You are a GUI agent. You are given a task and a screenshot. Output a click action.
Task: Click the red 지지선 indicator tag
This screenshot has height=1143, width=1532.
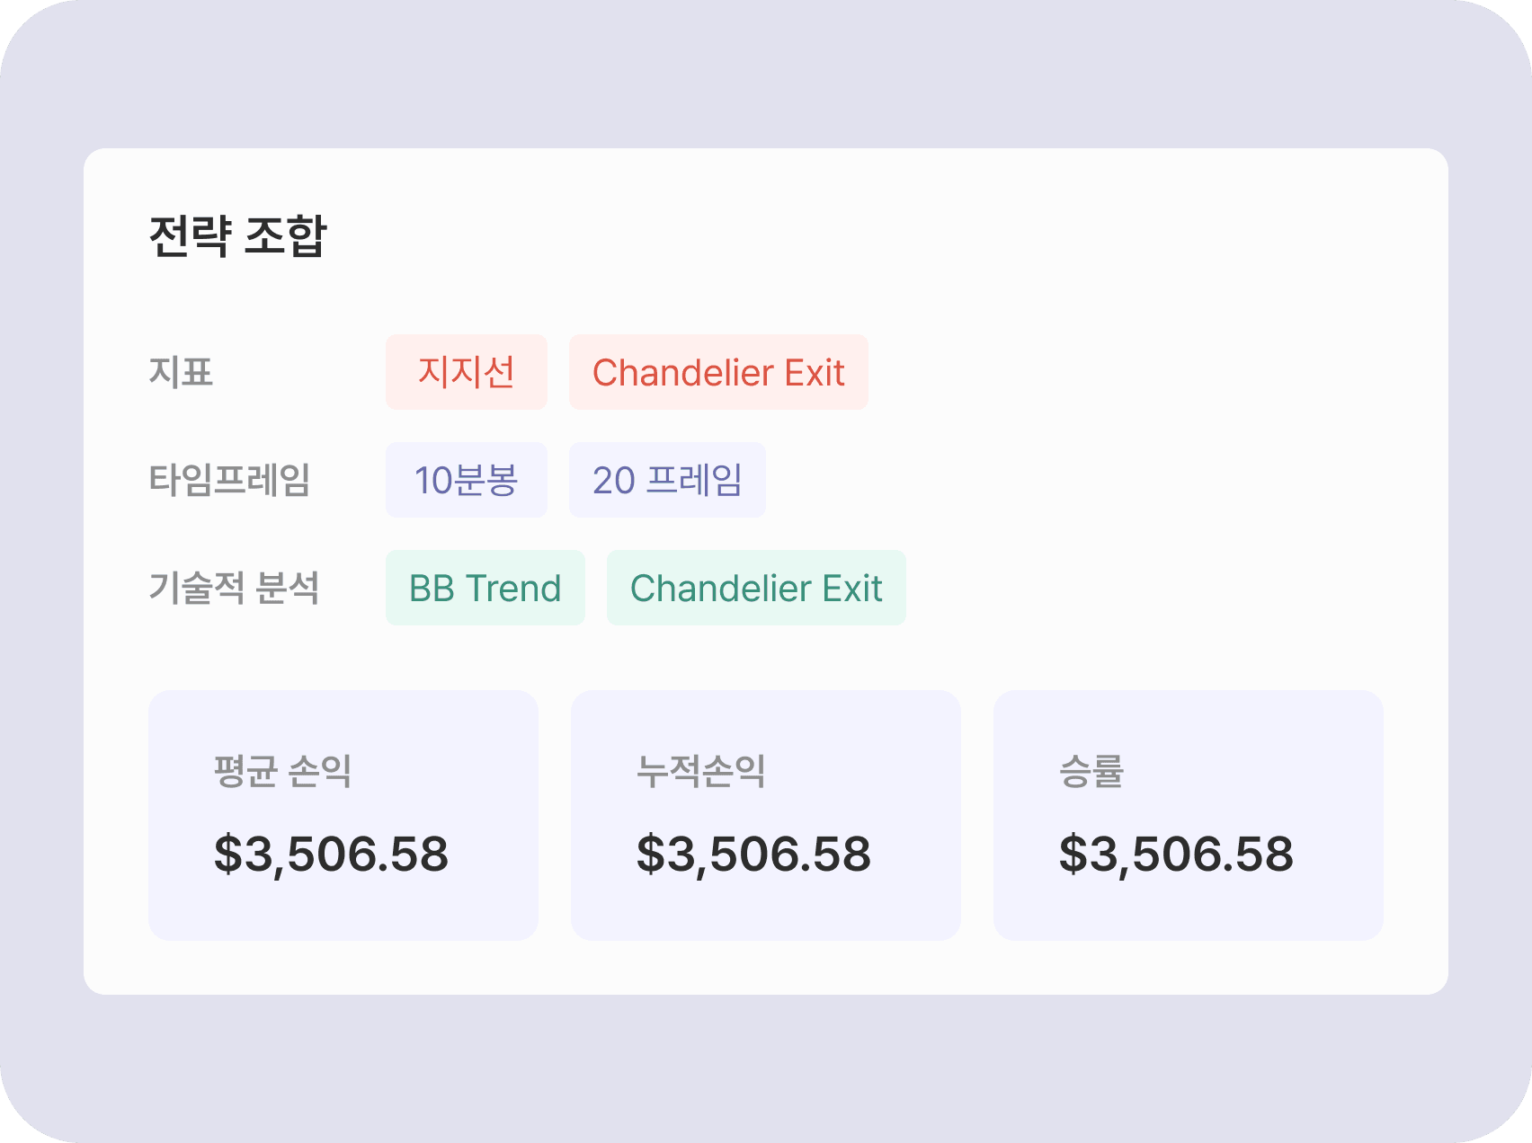tap(466, 372)
